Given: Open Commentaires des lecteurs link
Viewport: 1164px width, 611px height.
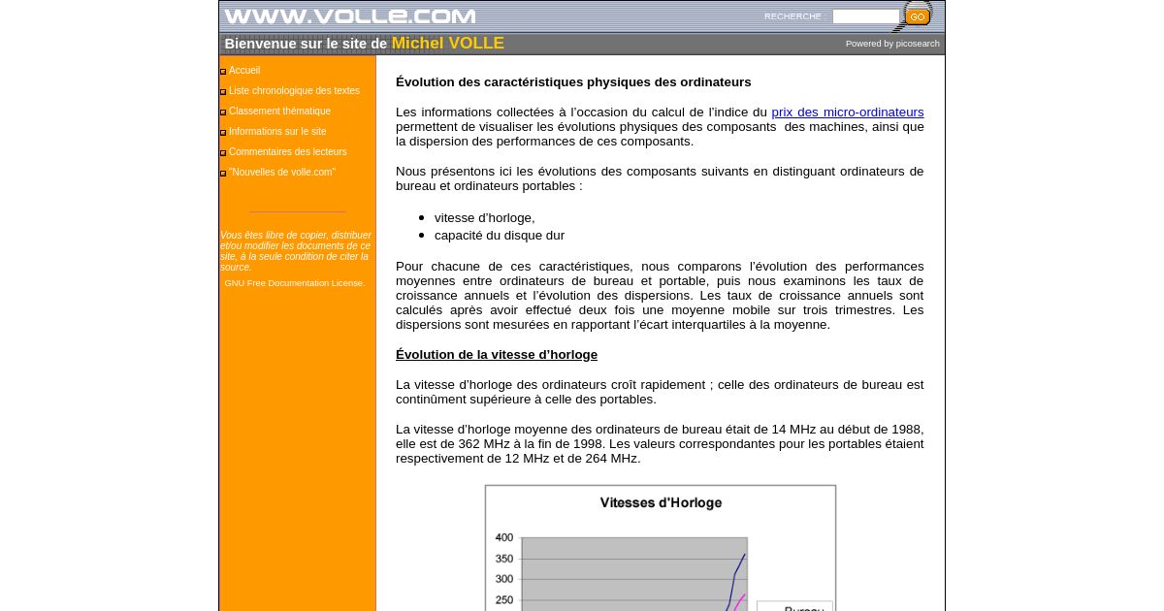Looking at the screenshot, I should (x=287, y=152).
